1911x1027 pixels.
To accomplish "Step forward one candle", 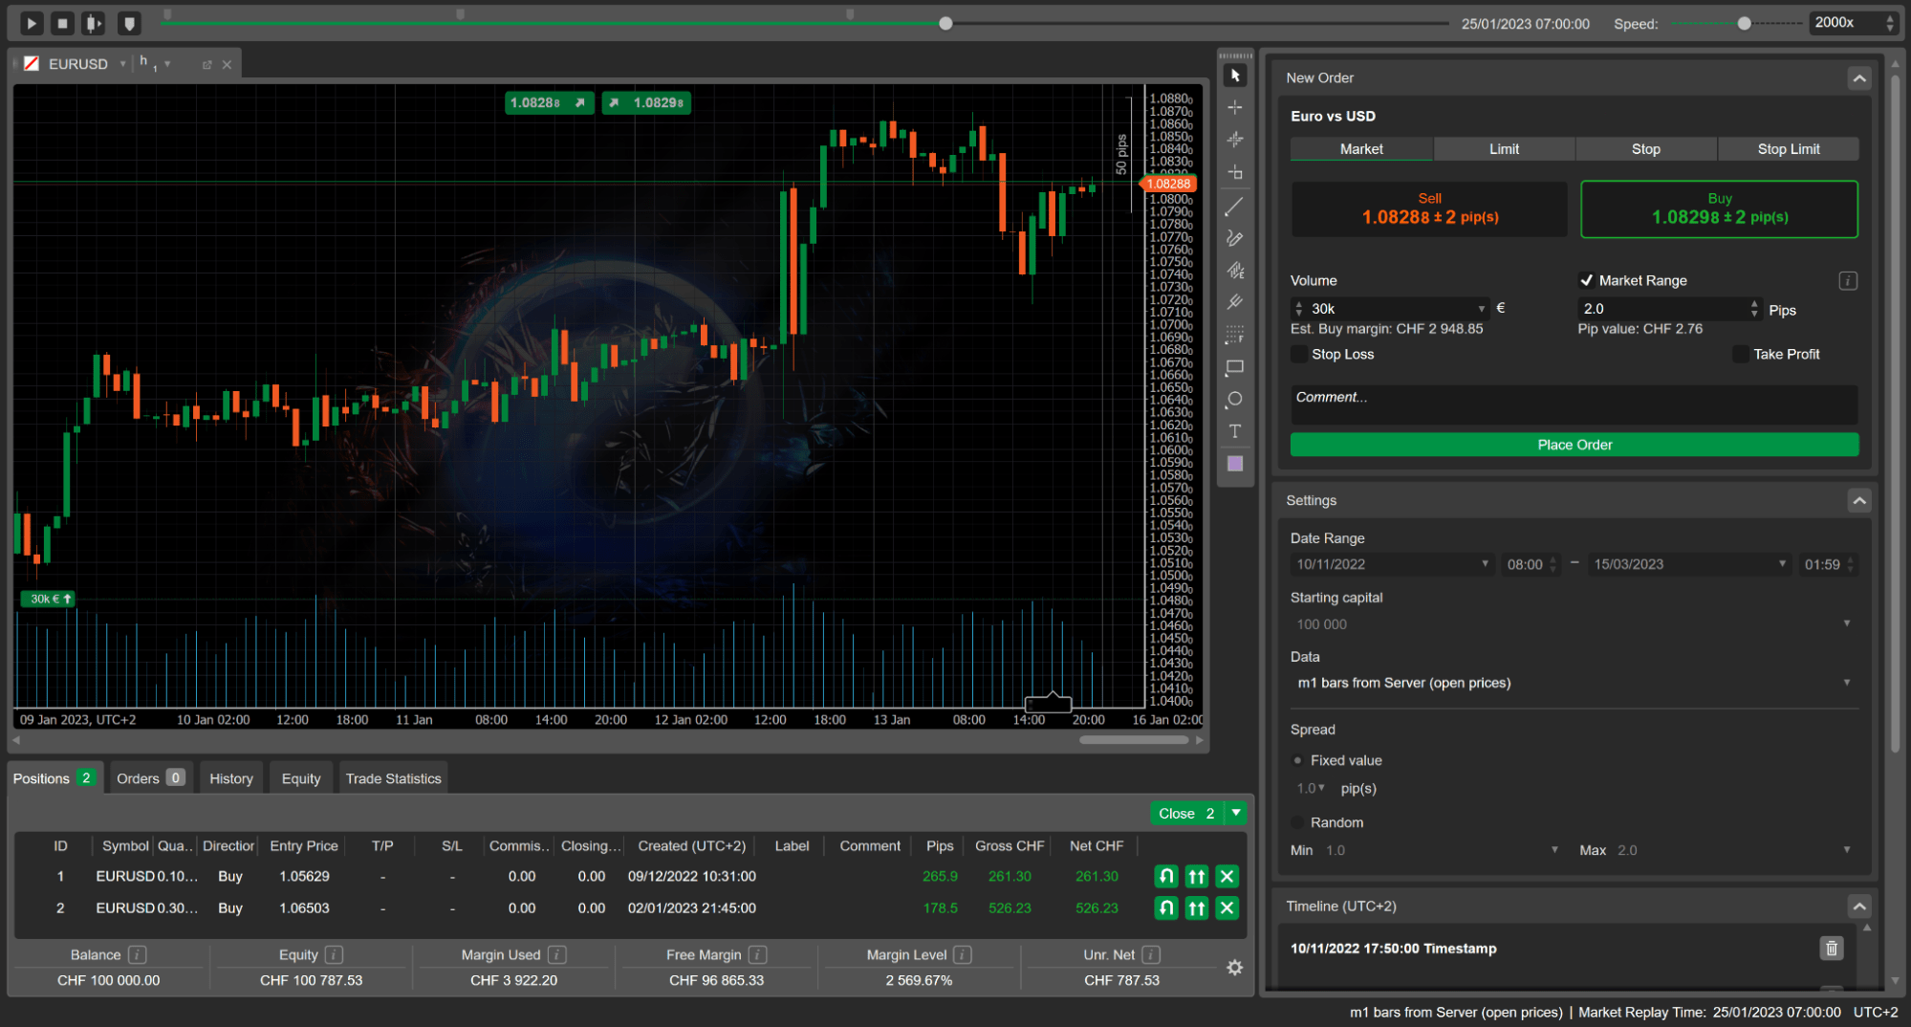I will 94,23.
